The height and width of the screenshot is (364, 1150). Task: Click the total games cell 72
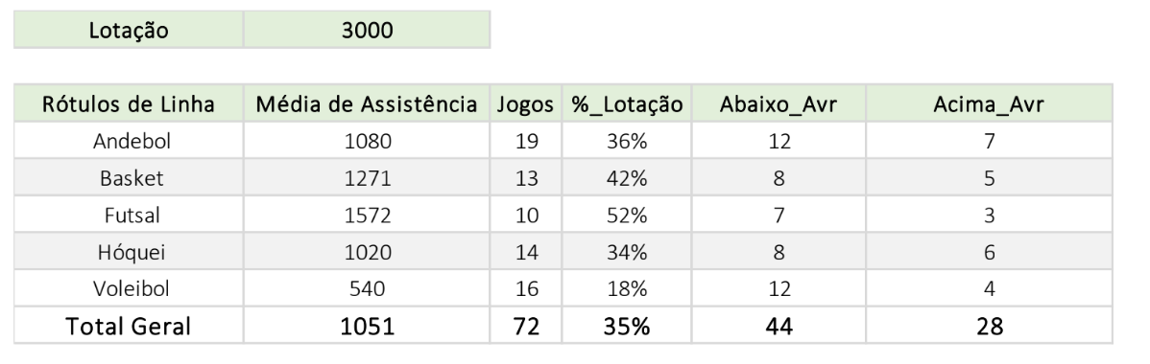tap(526, 326)
